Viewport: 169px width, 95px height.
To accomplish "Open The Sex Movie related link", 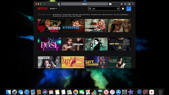I will point(67,15).
